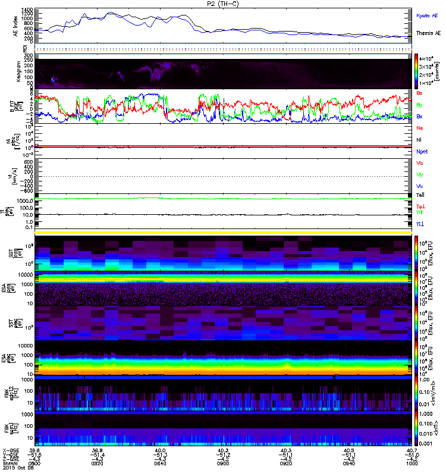Click the '[counts]' color bar unit label
Screen dimensions: 446x476
coord(437,71)
